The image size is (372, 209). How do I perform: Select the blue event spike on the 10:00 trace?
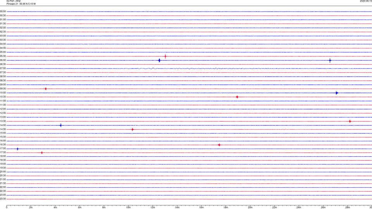[x=337, y=93]
